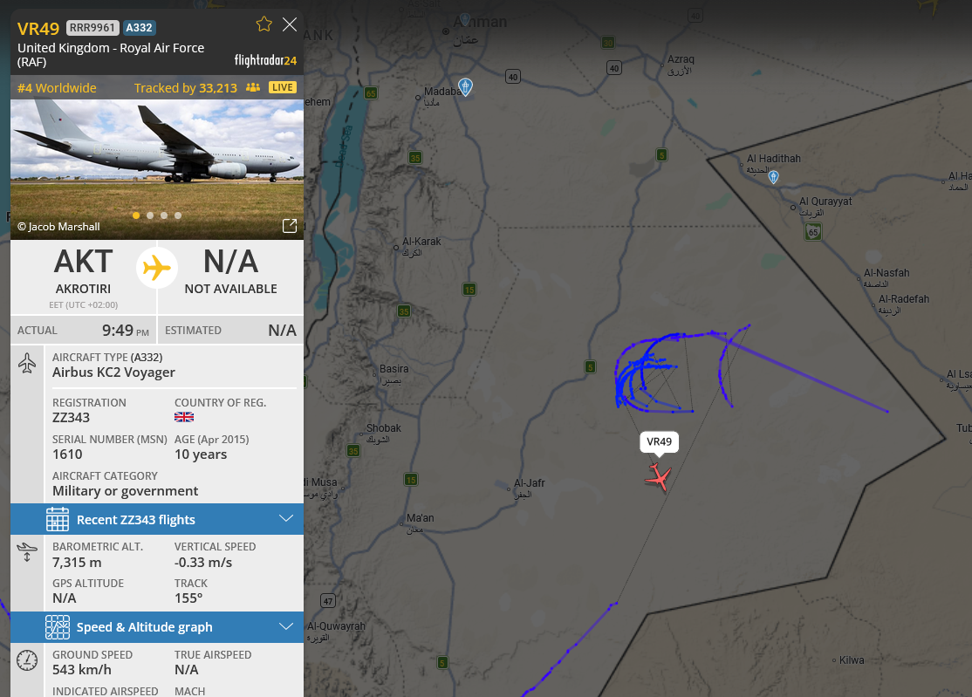
Task: Open aircraft photo in external link
Action: (290, 226)
